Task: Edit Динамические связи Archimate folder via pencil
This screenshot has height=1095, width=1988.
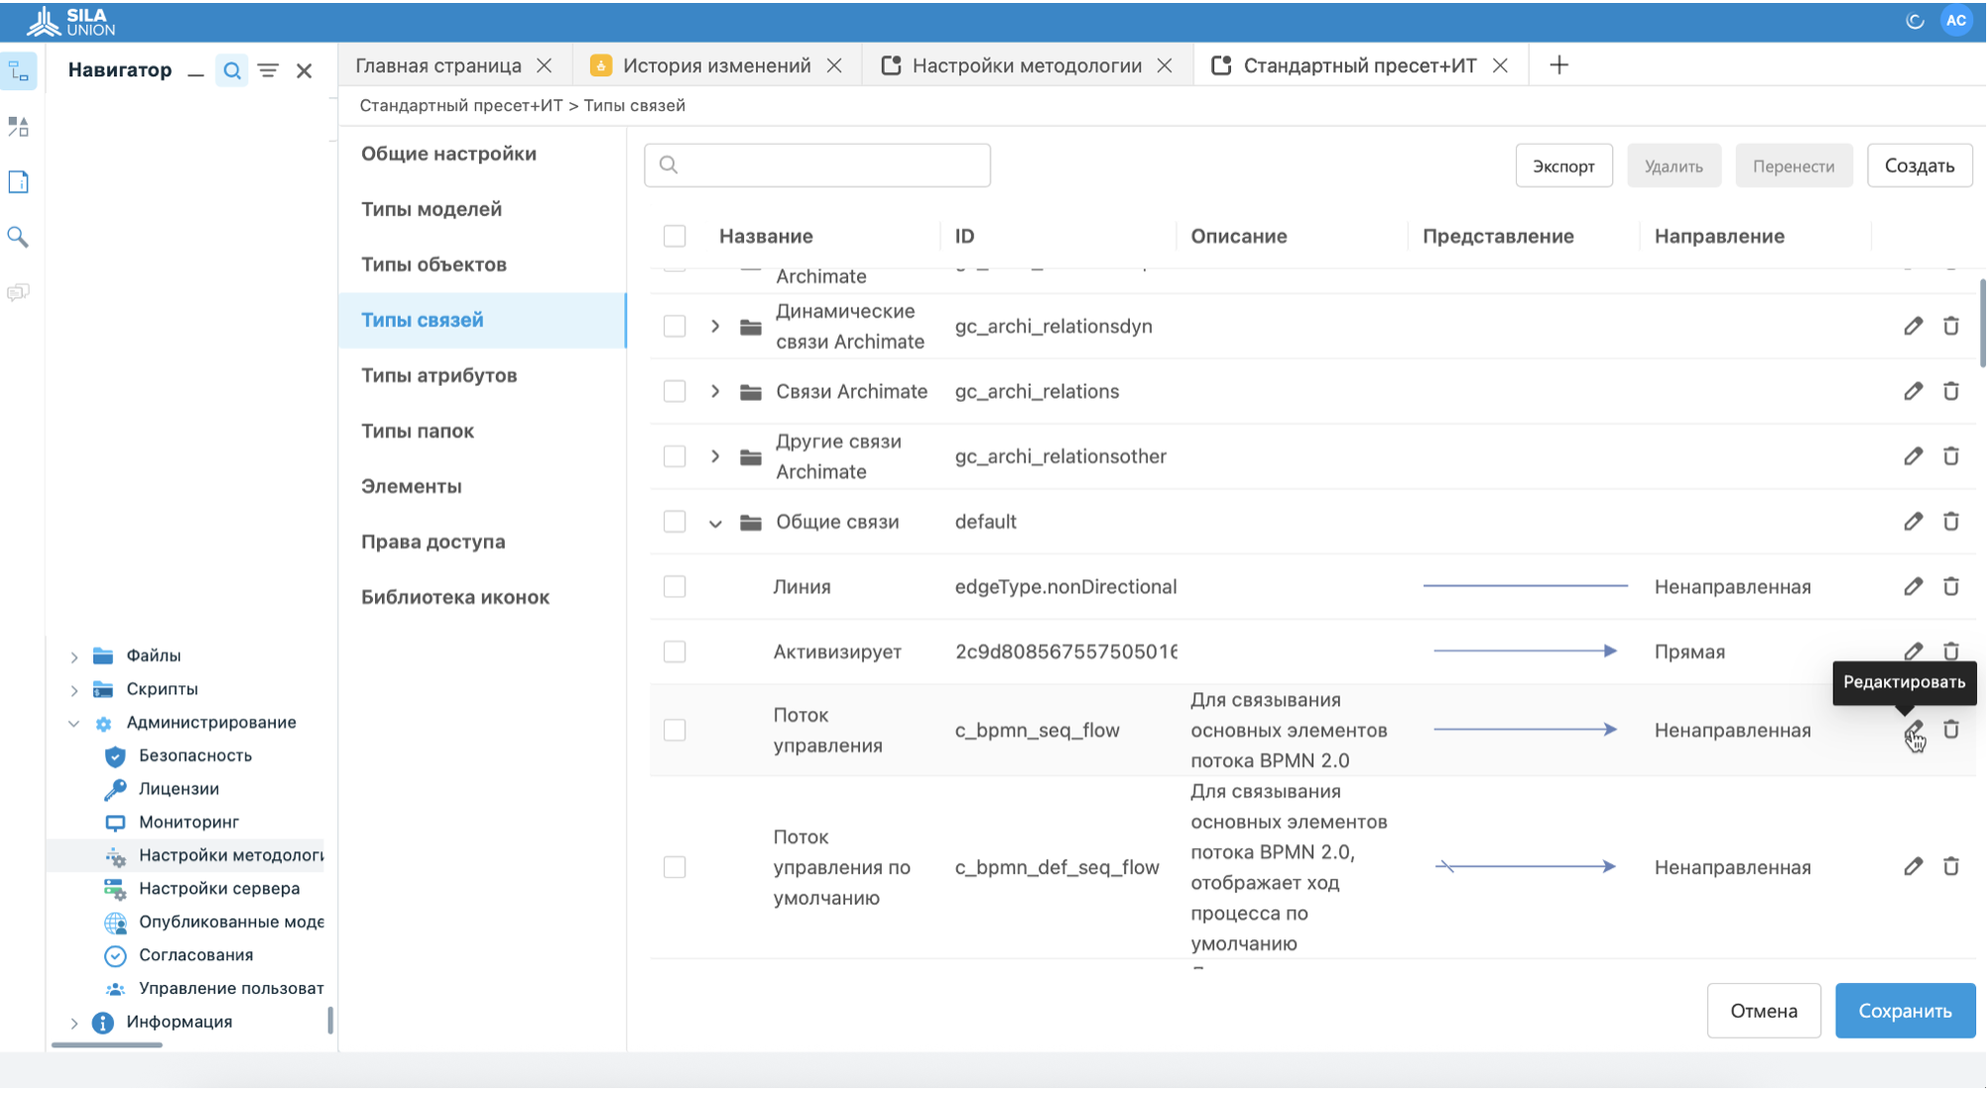Action: [x=1913, y=325]
